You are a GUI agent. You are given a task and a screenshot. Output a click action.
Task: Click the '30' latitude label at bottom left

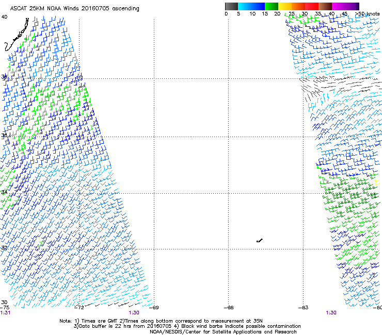4,303
